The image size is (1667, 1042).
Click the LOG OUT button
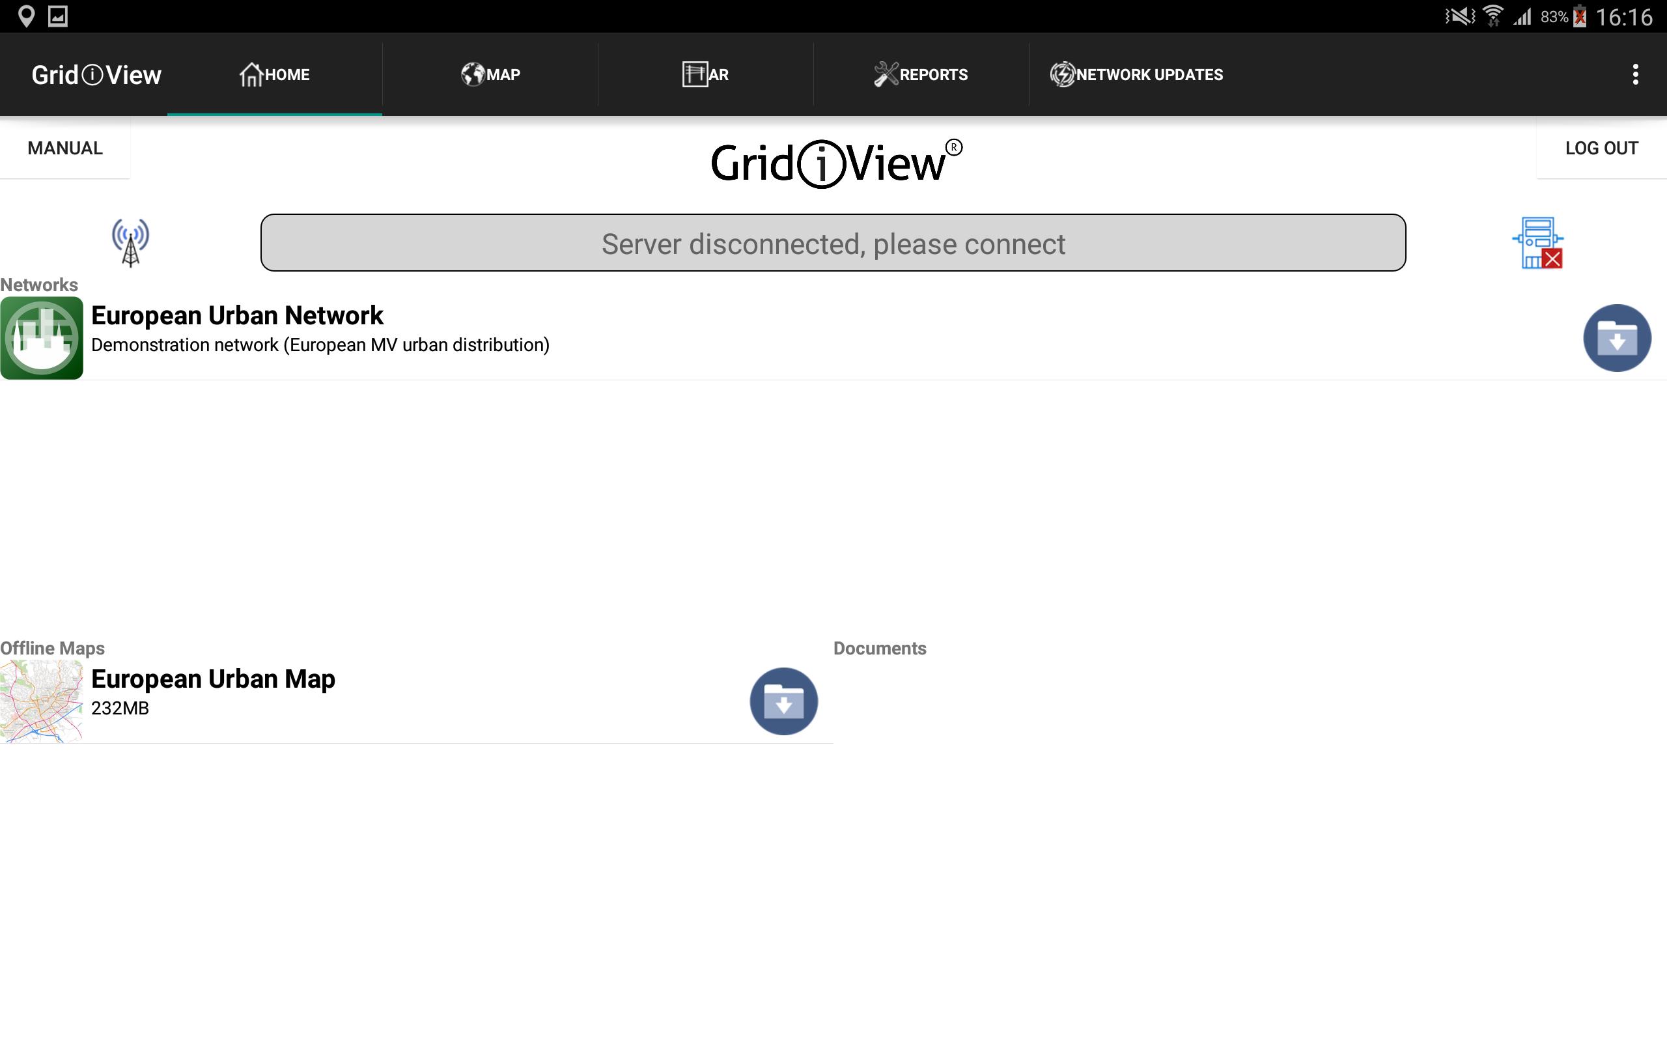(x=1602, y=148)
